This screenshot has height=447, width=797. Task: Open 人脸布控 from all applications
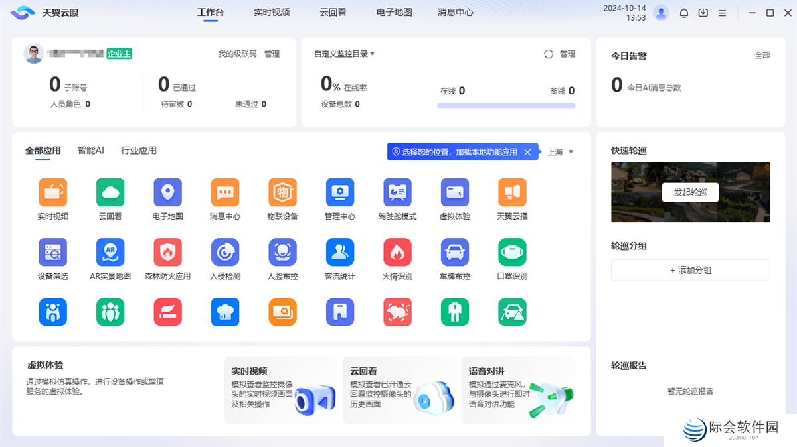coord(282,253)
